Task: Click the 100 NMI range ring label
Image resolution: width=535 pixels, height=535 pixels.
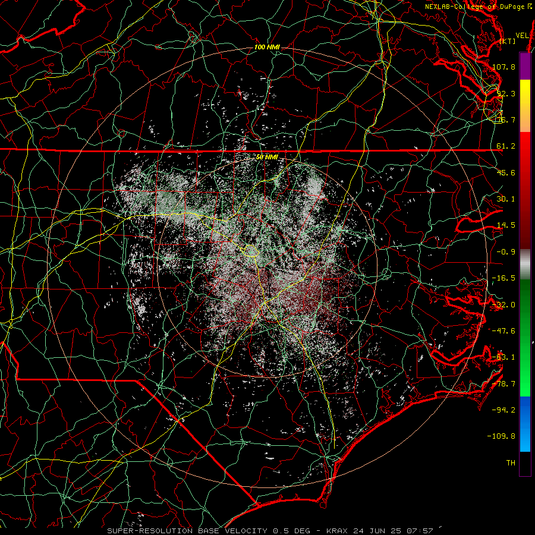Action: pyautogui.click(x=267, y=47)
